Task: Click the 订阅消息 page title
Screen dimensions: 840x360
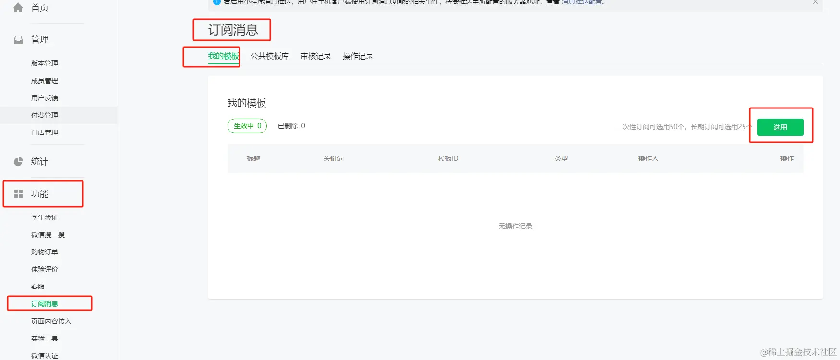Action: tap(233, 30)
